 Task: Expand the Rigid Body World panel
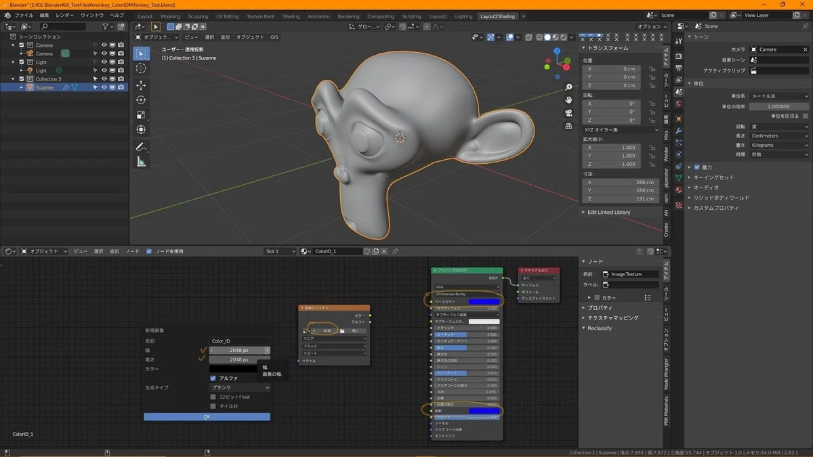coord(721,198)
